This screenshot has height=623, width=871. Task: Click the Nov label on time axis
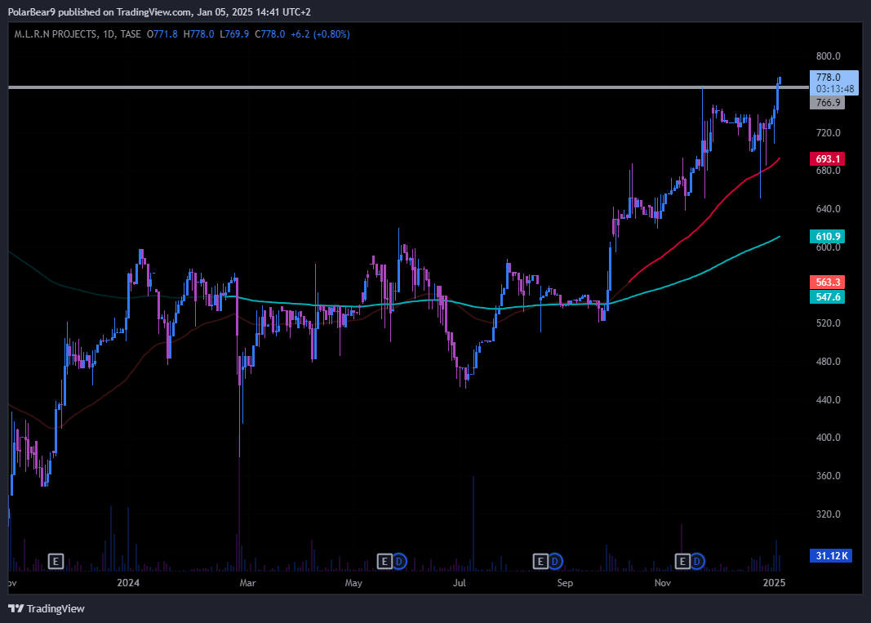pos(663,583)
